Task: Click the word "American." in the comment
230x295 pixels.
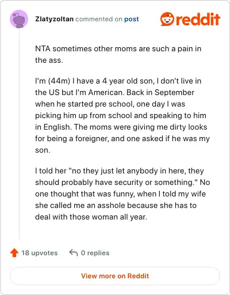Action: tap(106, 93)
